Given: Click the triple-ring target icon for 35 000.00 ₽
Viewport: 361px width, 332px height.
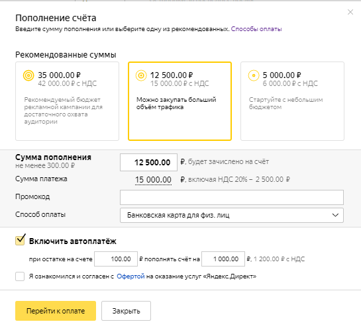Looking at the screenshot, I should tap(28, 75).
